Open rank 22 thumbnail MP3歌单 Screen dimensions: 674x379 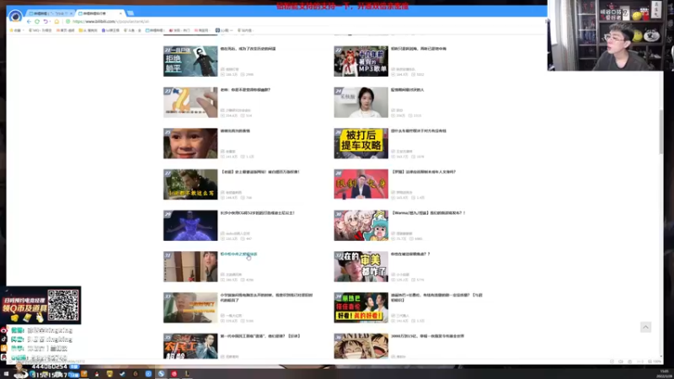point(361,61)
